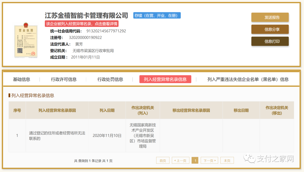This screenshot has height=172, width=304.
Task: Click the business license thumbnail image
Action: tap(26, 40)
